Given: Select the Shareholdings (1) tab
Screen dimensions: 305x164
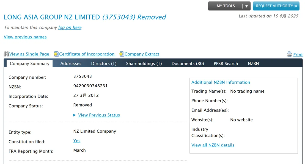Looking at the screenshot, I should click(x=144, y=63).
